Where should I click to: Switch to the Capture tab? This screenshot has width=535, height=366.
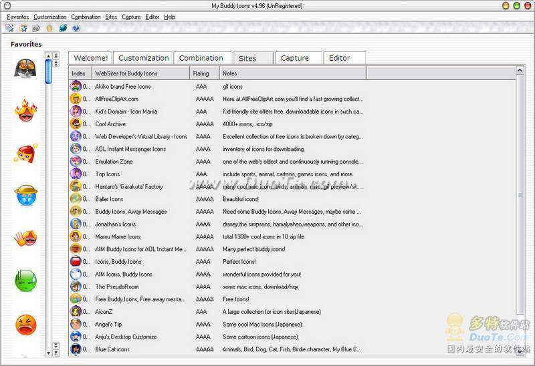[x=298, y=58]
